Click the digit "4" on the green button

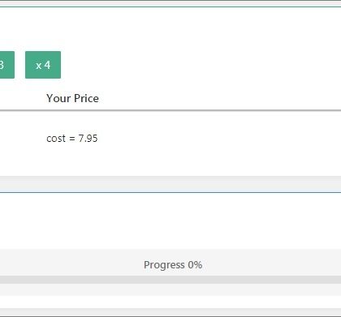click(47, 65)
